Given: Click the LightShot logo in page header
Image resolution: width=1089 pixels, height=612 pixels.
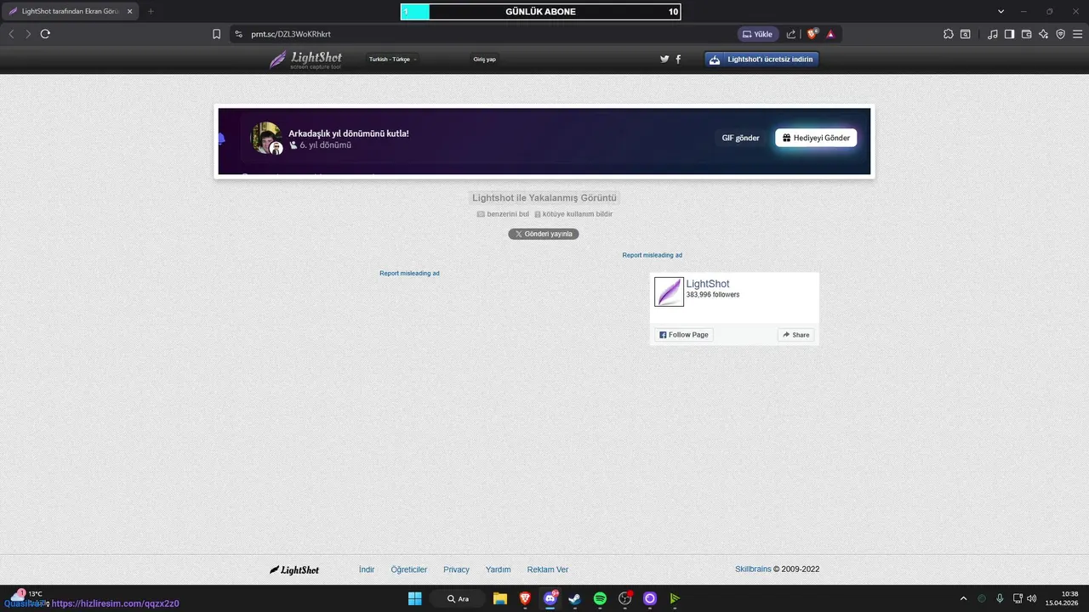Looking at the screenshot, I should tap(306, 59).
